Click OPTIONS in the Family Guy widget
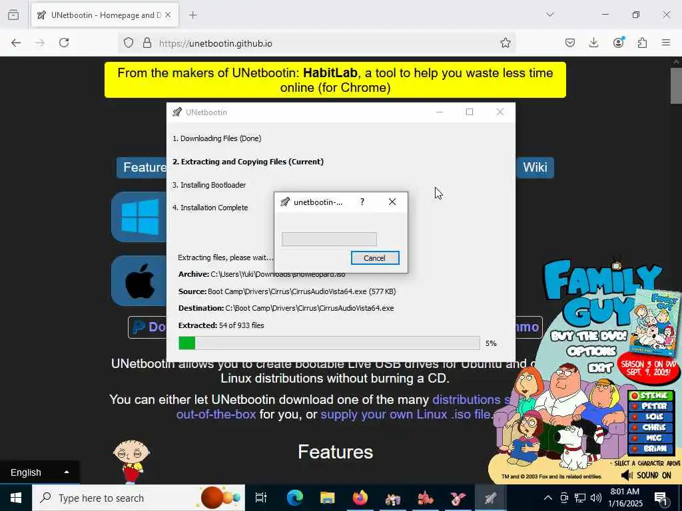 (x=591, y=351)
